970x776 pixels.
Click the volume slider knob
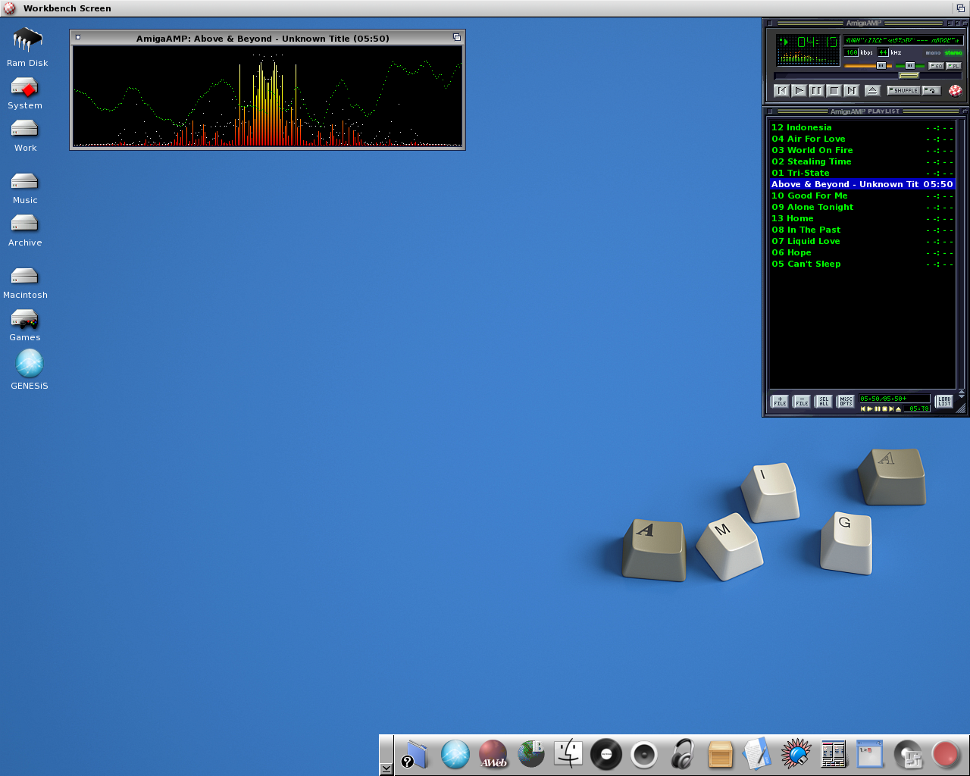[x=881, y=66]
